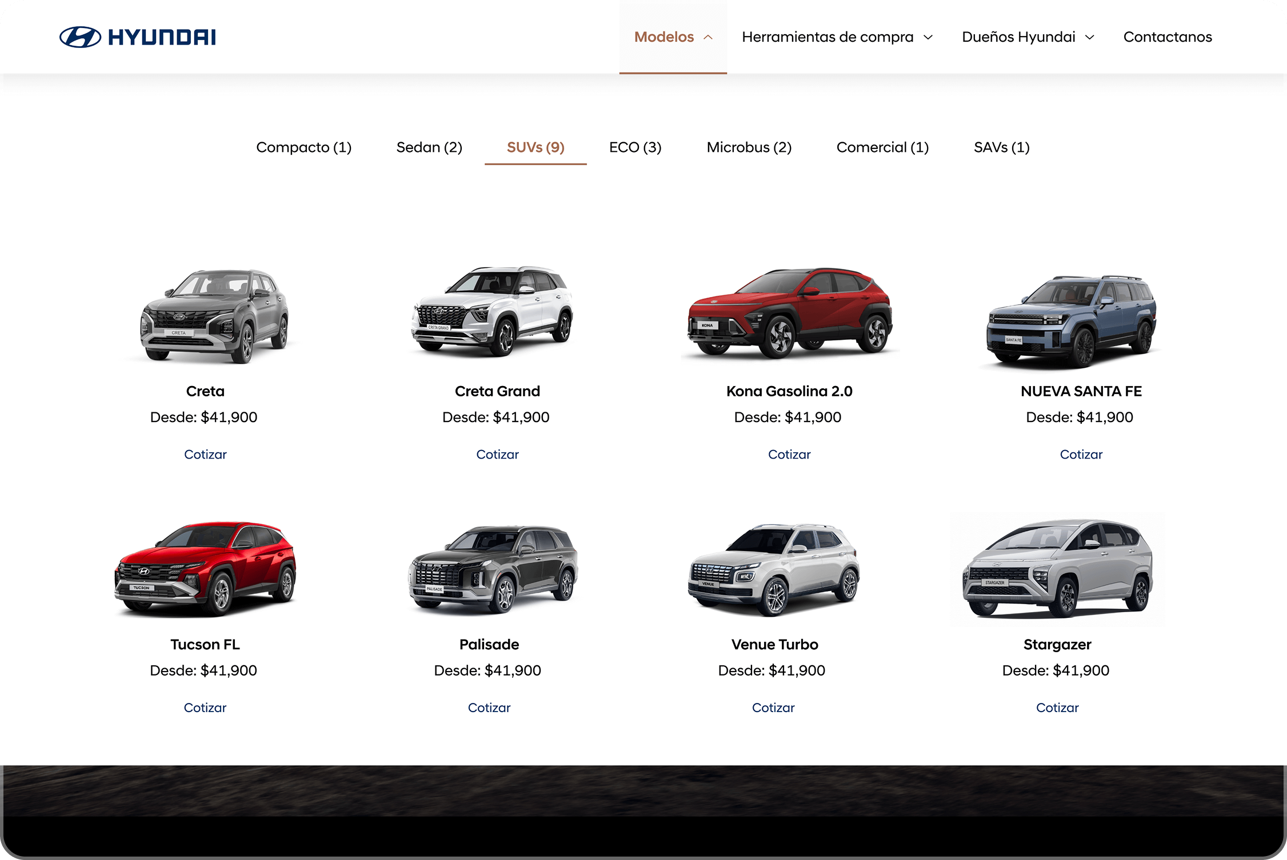This screenshot has height=860, width=1287.
Task: Select the Contactanos menu item
Action: (1166, 37)
